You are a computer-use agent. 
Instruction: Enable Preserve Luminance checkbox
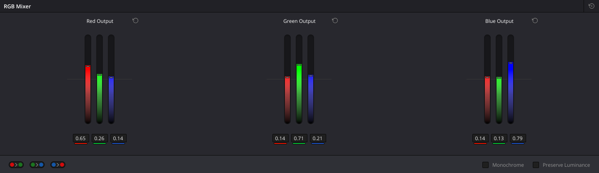pos(536,165)
